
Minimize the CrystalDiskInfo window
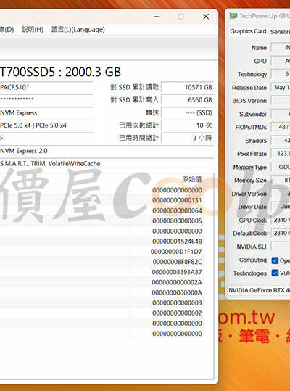[x=157, y=17]
